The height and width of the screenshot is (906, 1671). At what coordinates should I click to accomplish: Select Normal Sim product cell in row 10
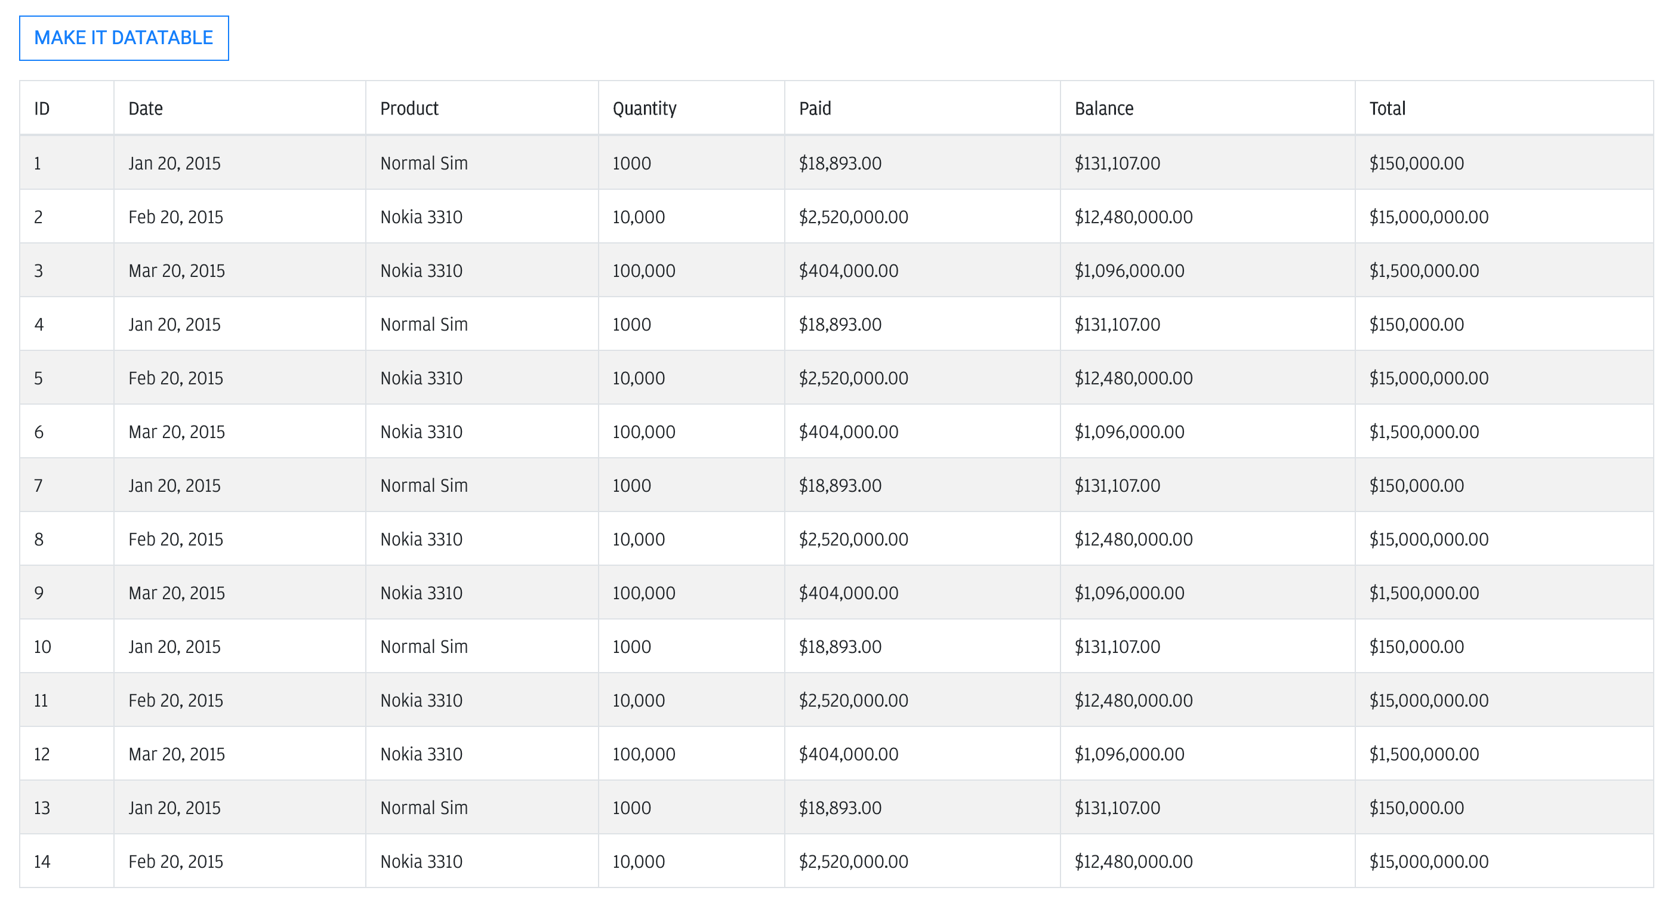[x=482, y=646]
